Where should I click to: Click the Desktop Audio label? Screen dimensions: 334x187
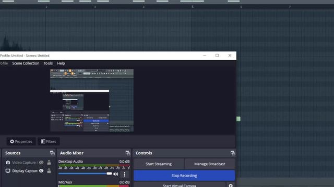[70, 162]
